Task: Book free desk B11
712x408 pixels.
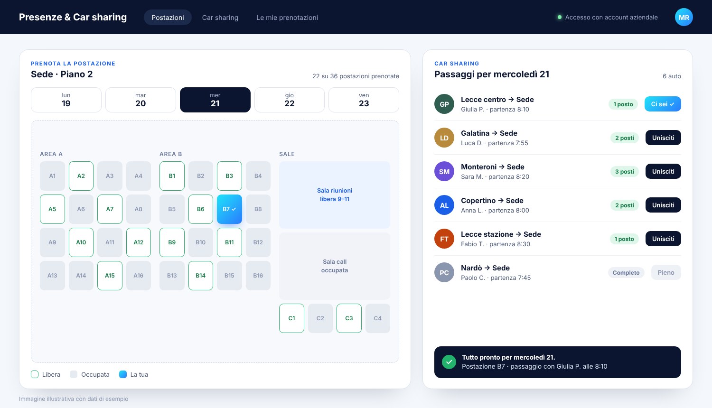Action: click(x=229, y=242)
